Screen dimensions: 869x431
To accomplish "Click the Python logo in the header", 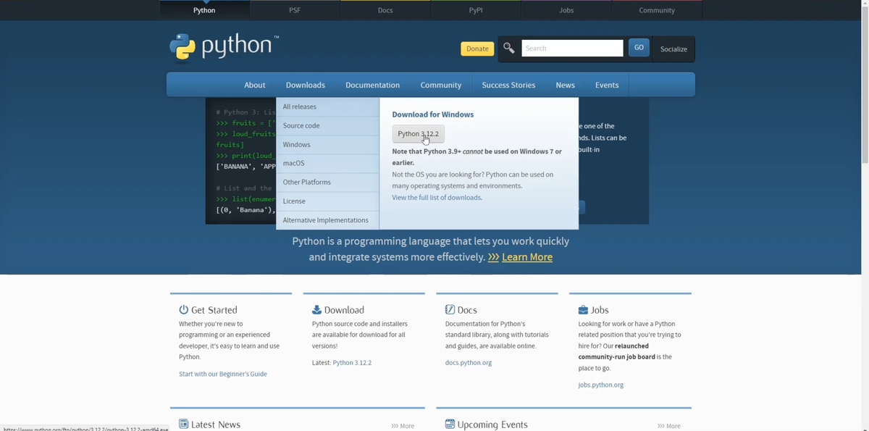I will tap(224, 47).
